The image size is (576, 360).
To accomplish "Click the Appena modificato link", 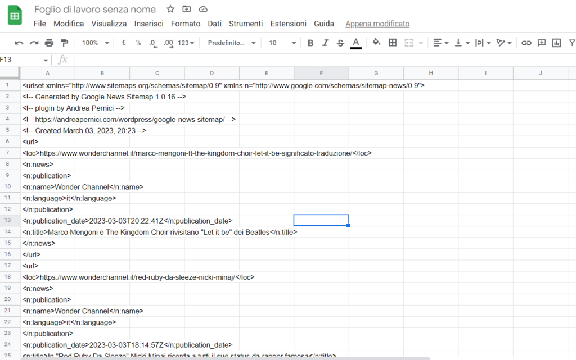I will (377, 24).
